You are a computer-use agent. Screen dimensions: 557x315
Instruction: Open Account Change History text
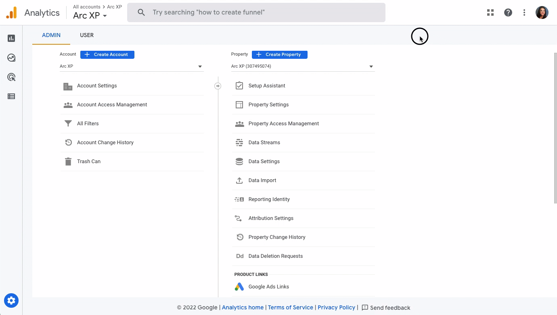coord(105,143)
